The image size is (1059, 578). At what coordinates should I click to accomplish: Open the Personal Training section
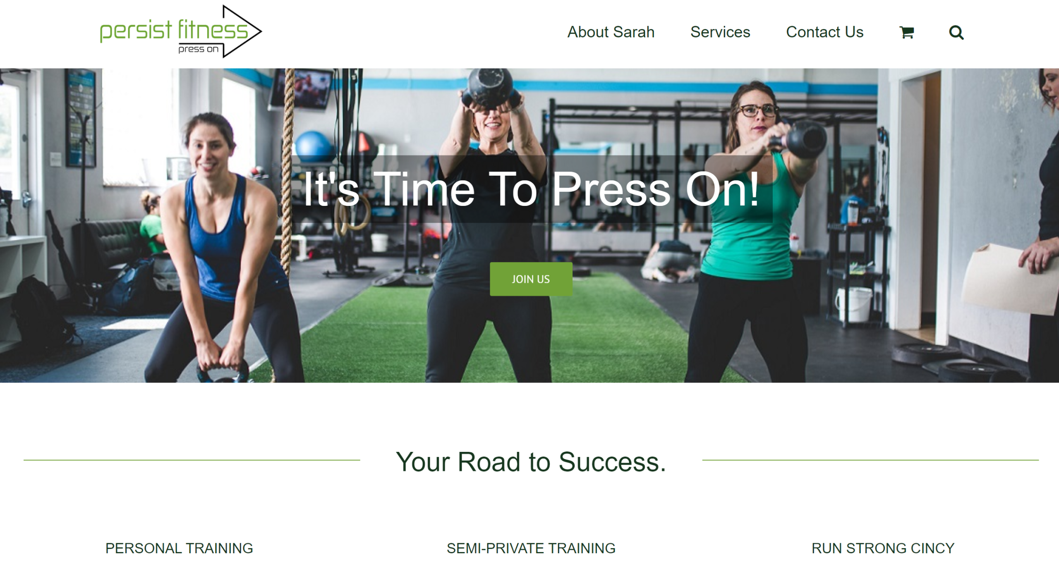pos(179,548)
